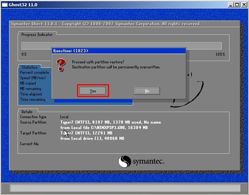Select the Details panel label
249x195 pixels.
27,112
